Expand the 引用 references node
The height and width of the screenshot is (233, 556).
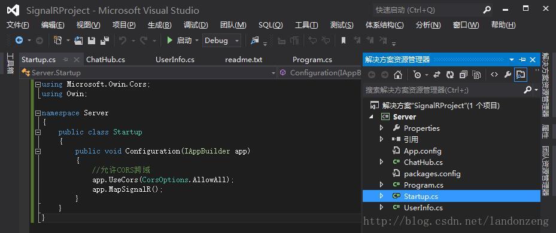tap(382, 139)
